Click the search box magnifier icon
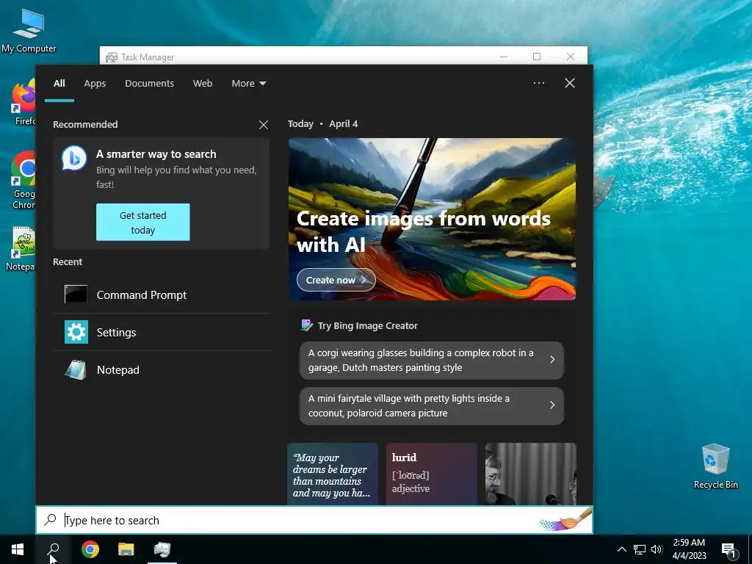The width and height of the screenshot is (752, 564). point(51,520)
